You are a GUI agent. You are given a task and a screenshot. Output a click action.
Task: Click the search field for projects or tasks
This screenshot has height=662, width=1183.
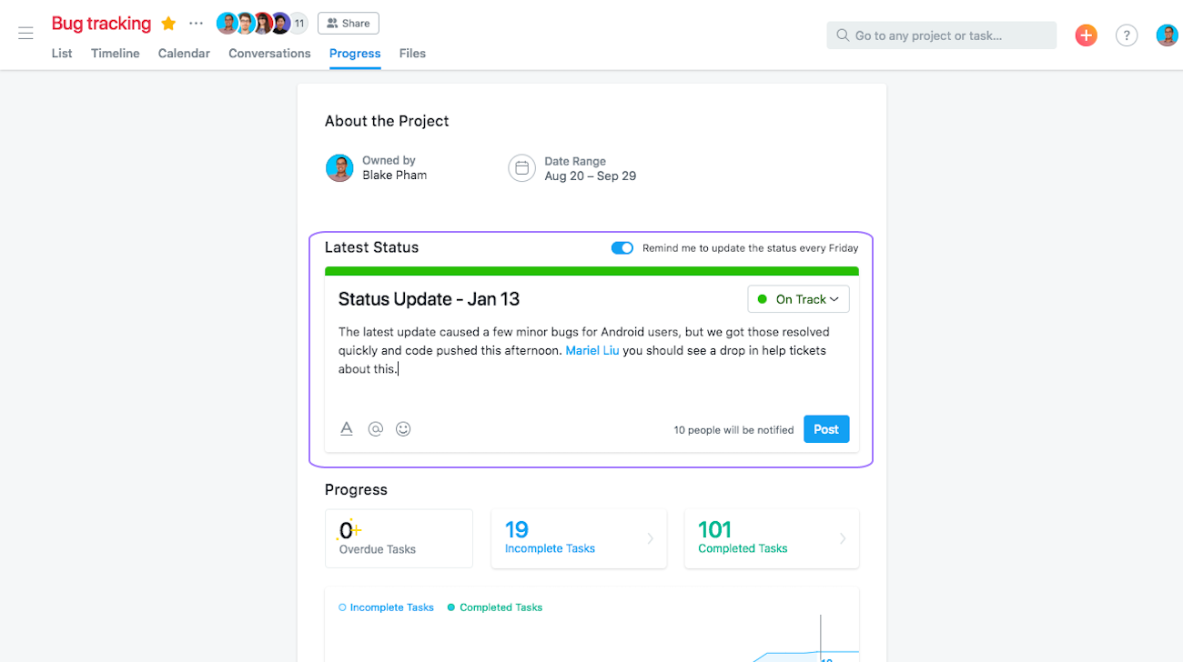[942, 35]
